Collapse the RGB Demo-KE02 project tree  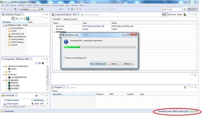click(x=4, y=25)
